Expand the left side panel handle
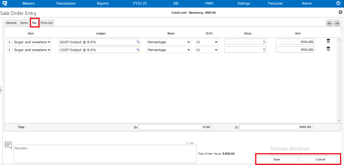Image resolution: width=344 pixels, height=165 pixels. coord(1,90)
